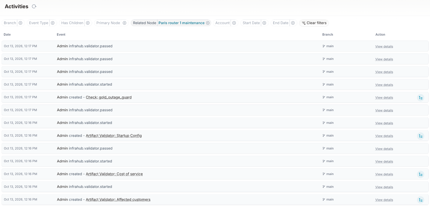The width and height of the screenshot is (430, 206).
Task: Click the Action column header
Action: point(380,35)
